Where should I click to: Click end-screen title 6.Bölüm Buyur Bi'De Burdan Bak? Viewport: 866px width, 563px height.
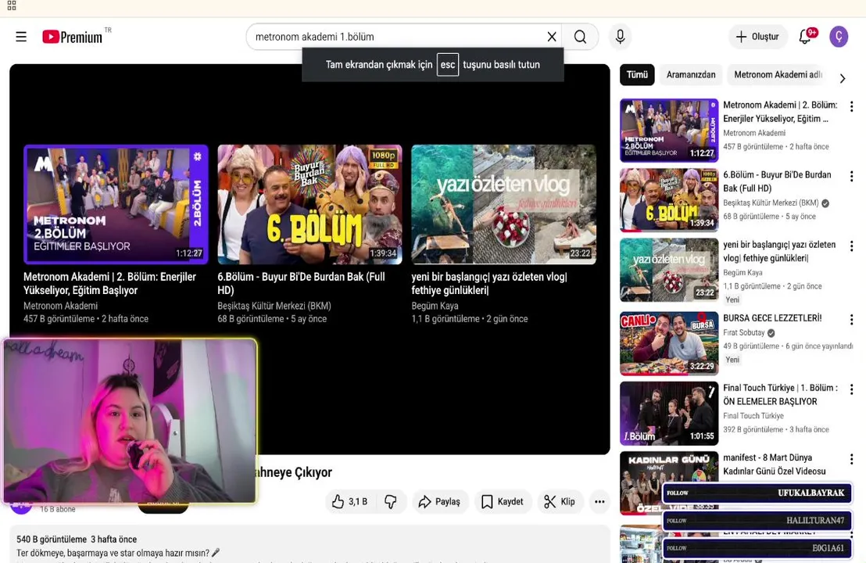pos(301,283)
